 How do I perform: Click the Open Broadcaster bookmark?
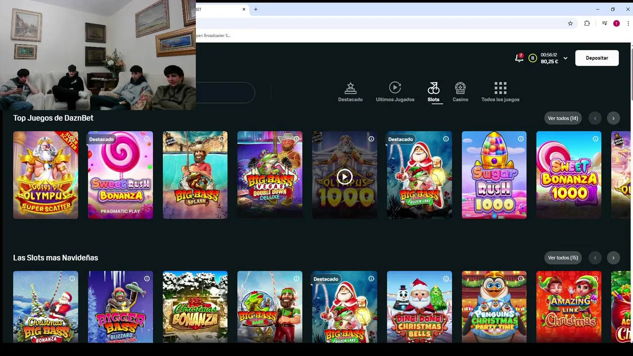pos(214,36)
